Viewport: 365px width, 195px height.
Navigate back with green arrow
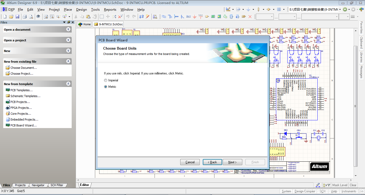point(345,9)
